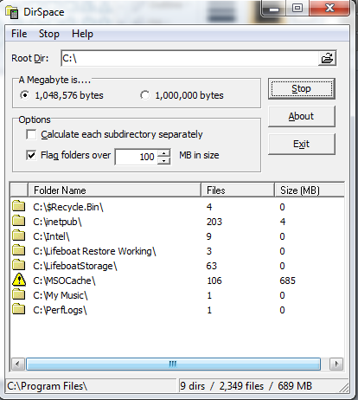Image resolution: width=358 pixels, height=400 pixels.
Task: Select the folder icon for C:\inetpub\
Action: (x=19, y=221)
